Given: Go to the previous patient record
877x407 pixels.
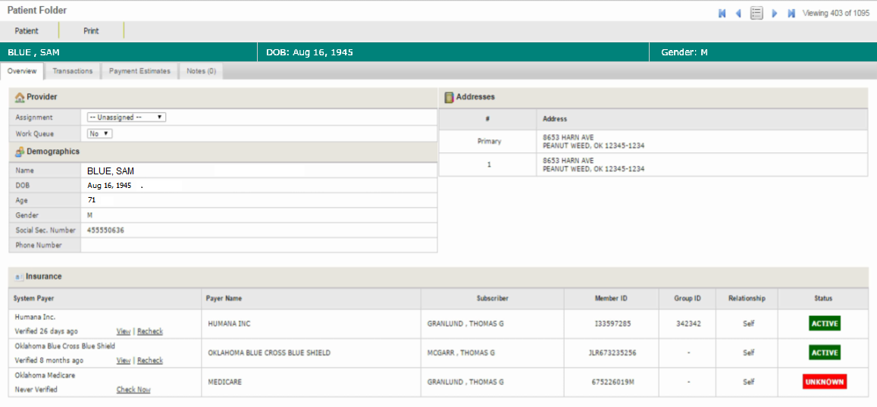Looking at the screenshot, I should click(x=738, y=14).
